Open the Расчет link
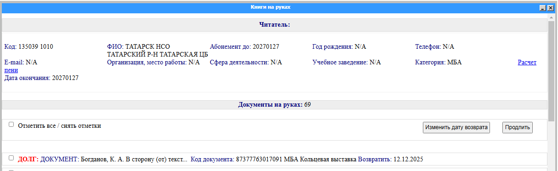558x171 pixels. tap(527, 62)
